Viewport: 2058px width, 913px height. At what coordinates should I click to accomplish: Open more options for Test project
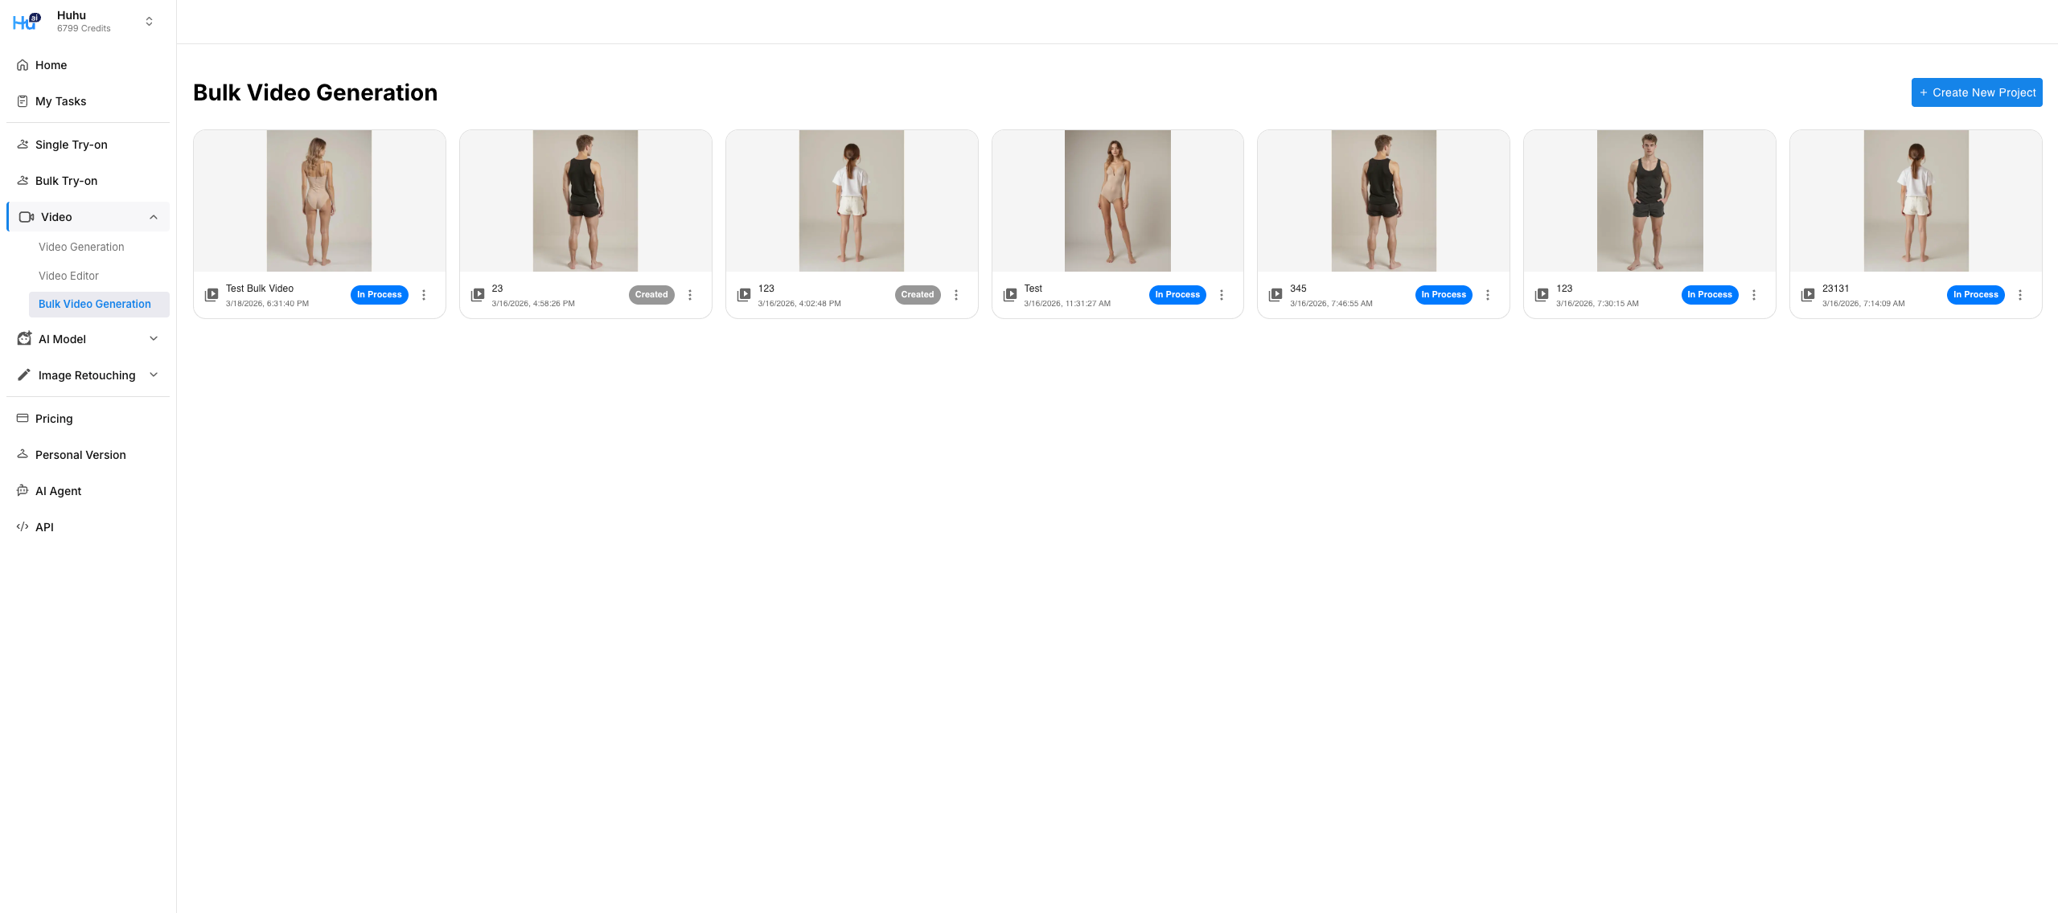tap(1222, 295)
